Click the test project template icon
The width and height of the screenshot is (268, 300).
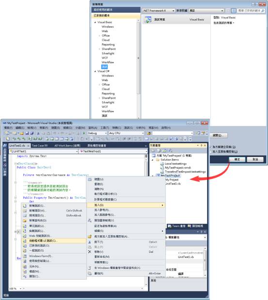click(148, 20)
